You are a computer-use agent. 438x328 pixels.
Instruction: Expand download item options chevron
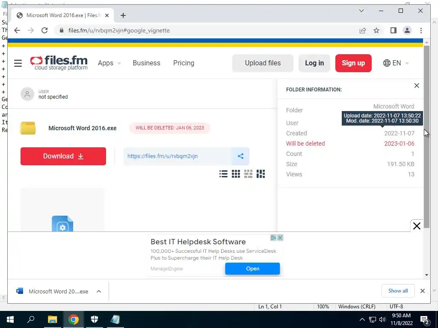click(99, 291)
